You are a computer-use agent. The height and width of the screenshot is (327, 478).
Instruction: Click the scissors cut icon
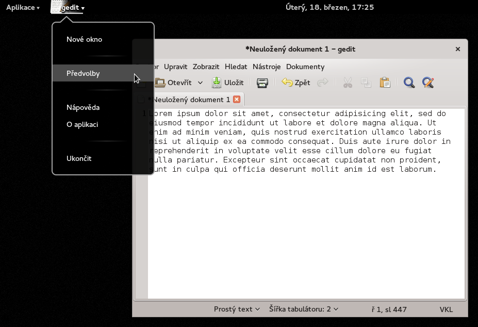pyautogui.click(x=348, y=83)
